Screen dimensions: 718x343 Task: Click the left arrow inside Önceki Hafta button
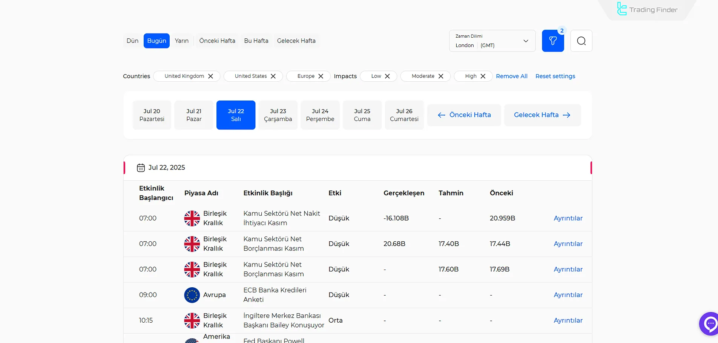tap(442, 115)
